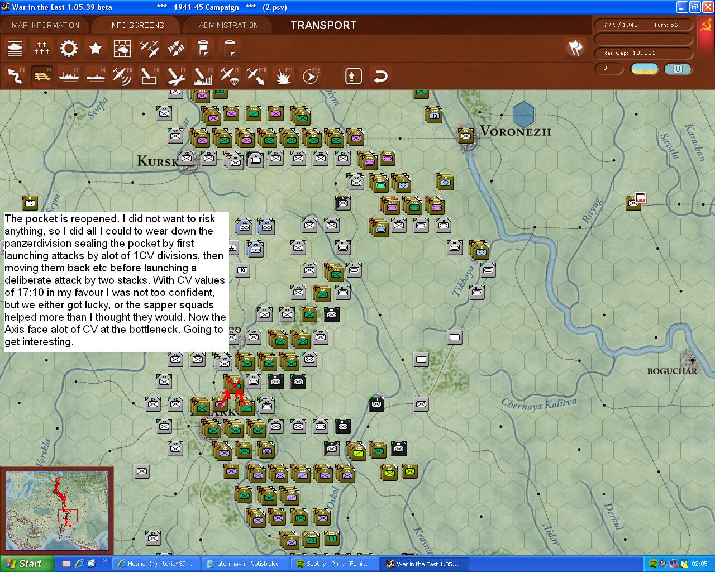
Task: Click the minimap in bottom-left corner
Action: (57, 510)
